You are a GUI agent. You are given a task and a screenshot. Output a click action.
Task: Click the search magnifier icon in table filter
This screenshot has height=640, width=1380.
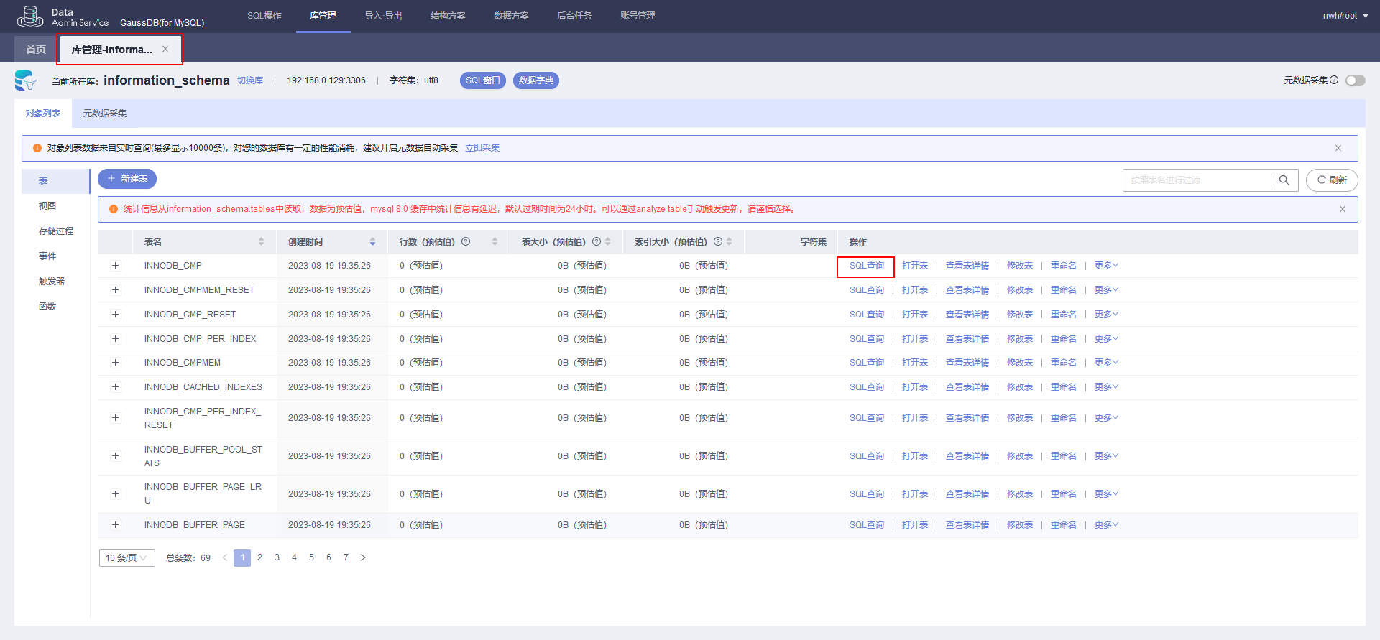[1284, 180]
